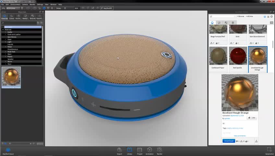275x156 pixels.
Task: Click the library search field
Action: point(19,23)
